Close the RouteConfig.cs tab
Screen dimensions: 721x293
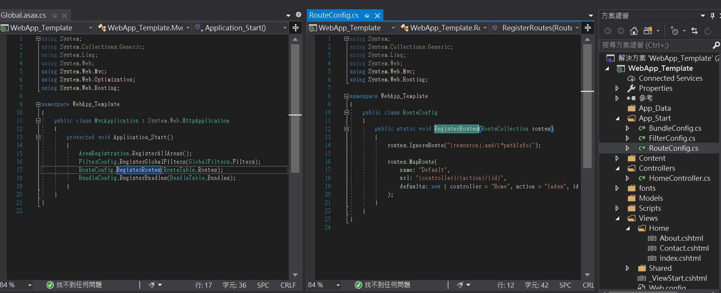(378, 15)
